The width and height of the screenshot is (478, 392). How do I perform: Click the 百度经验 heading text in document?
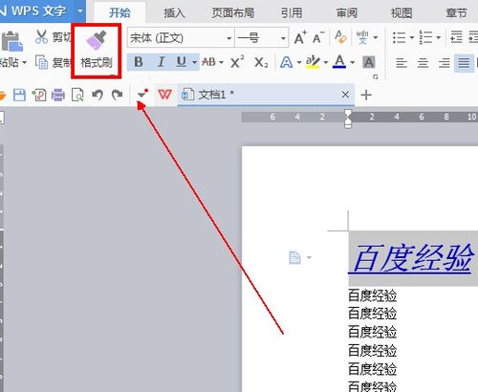(x=412, y=258)
